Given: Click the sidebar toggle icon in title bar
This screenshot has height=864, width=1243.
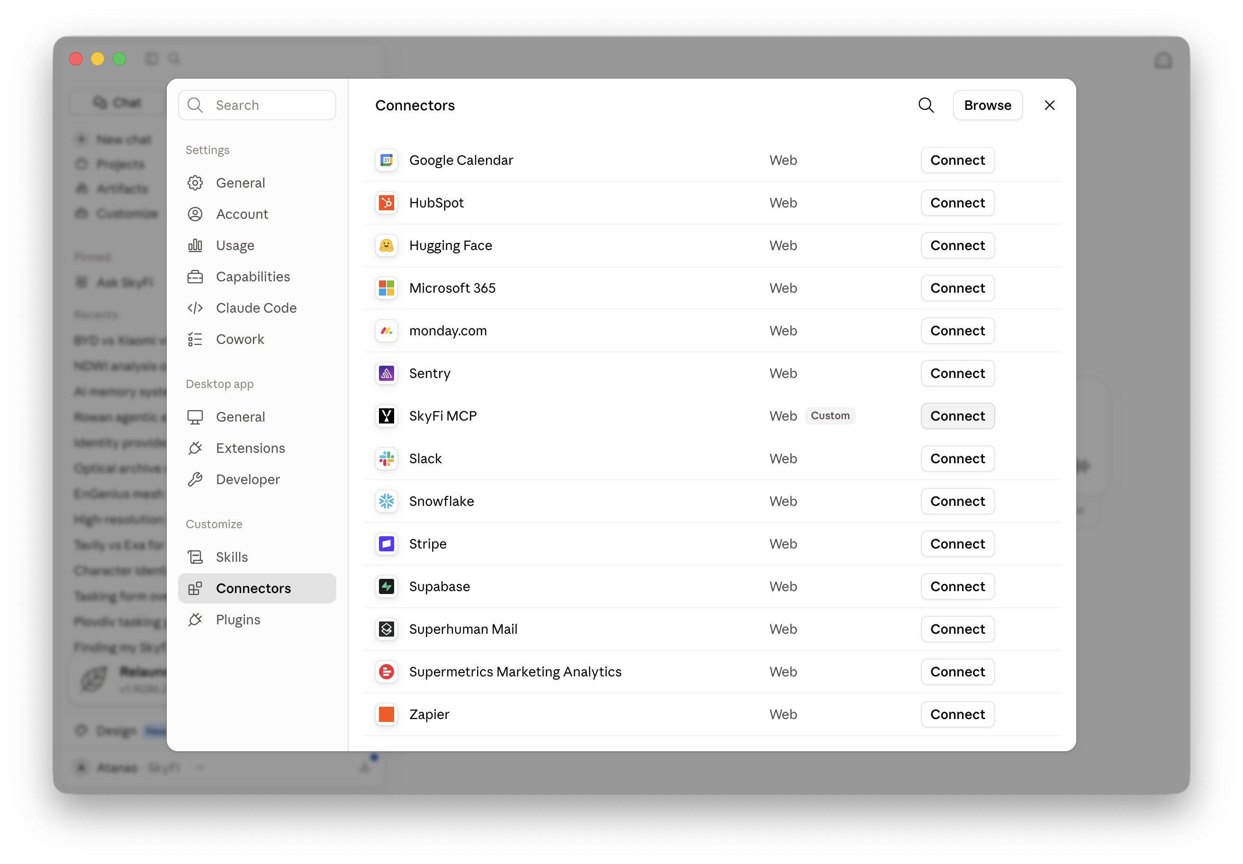Looking at the screenshot, I should [x=152, y=58].
